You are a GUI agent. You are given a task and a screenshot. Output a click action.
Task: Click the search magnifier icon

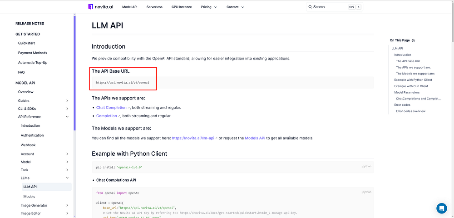point(310,7)
